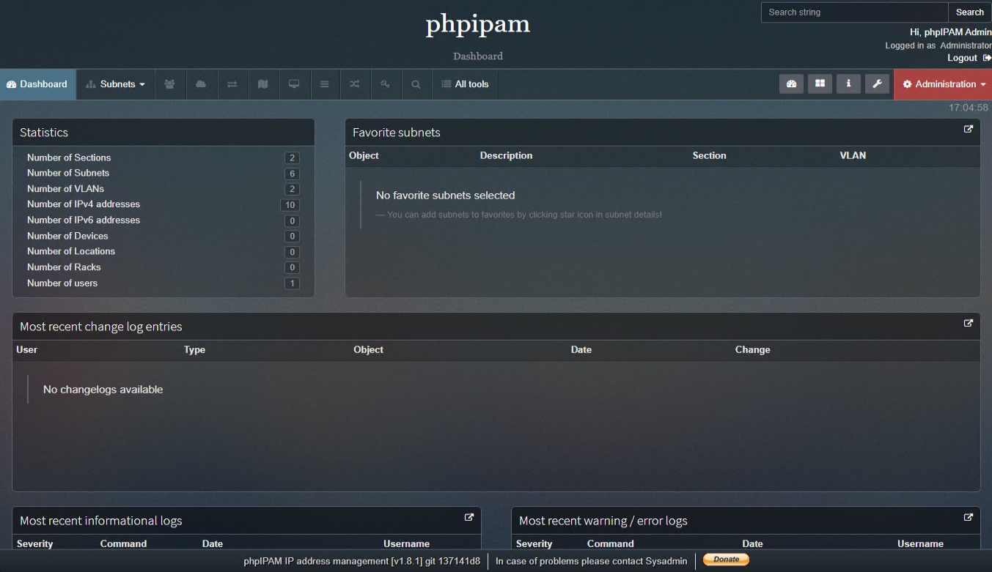Click the 'No changelogs available' message
Viewport: 992px width, 572px height.
[x=103, y=390]
